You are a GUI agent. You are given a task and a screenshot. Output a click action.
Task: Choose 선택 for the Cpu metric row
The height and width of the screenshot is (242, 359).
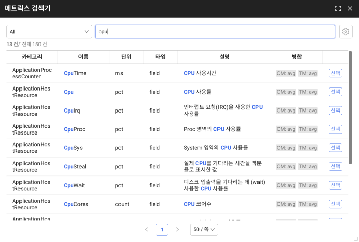[x=335, y=92]
